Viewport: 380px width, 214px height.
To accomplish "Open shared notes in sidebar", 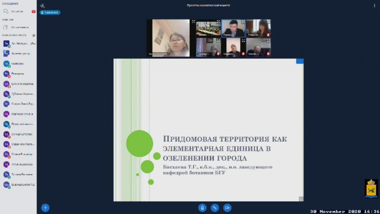I will click(x=19, y=27).
